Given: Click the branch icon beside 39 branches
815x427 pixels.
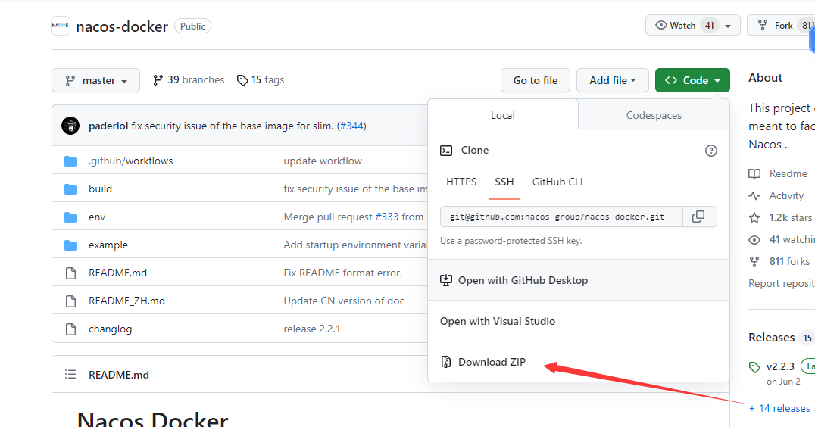Looking at the screenshot, I should (158, 80).
